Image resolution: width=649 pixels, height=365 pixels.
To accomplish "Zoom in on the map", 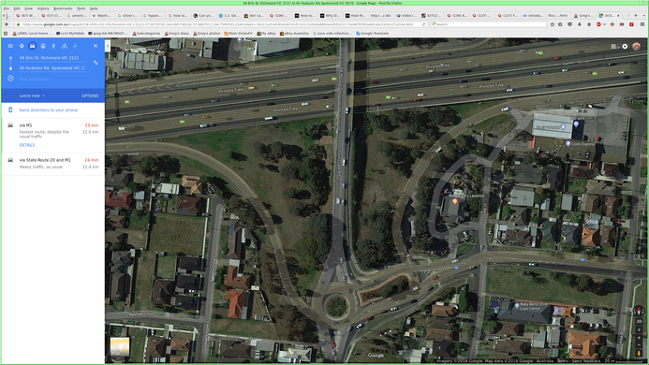I will pos(639,338).
